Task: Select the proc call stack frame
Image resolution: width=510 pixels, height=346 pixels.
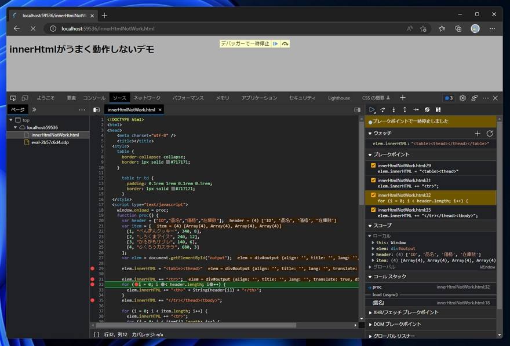Action: [431, 287]
